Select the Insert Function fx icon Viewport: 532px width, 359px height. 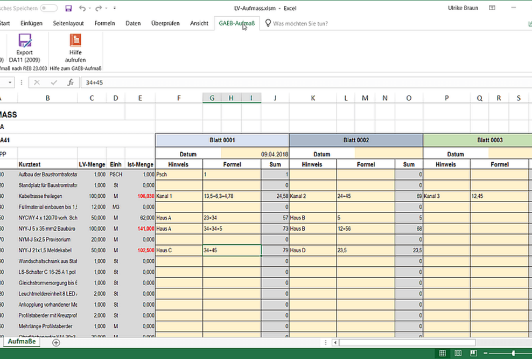[71, 82]
